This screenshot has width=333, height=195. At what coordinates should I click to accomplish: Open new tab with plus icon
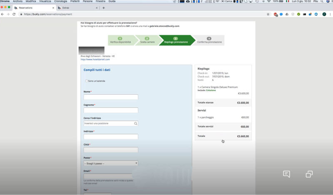click(104, 7)
